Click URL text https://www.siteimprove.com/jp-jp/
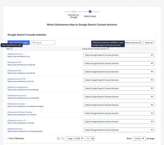 (21, 123)
